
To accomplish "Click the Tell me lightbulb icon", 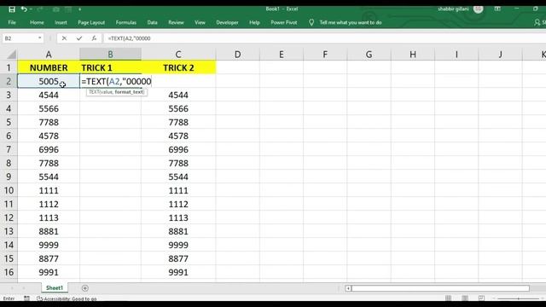I will pyautogui.click(x=311, y=23).
